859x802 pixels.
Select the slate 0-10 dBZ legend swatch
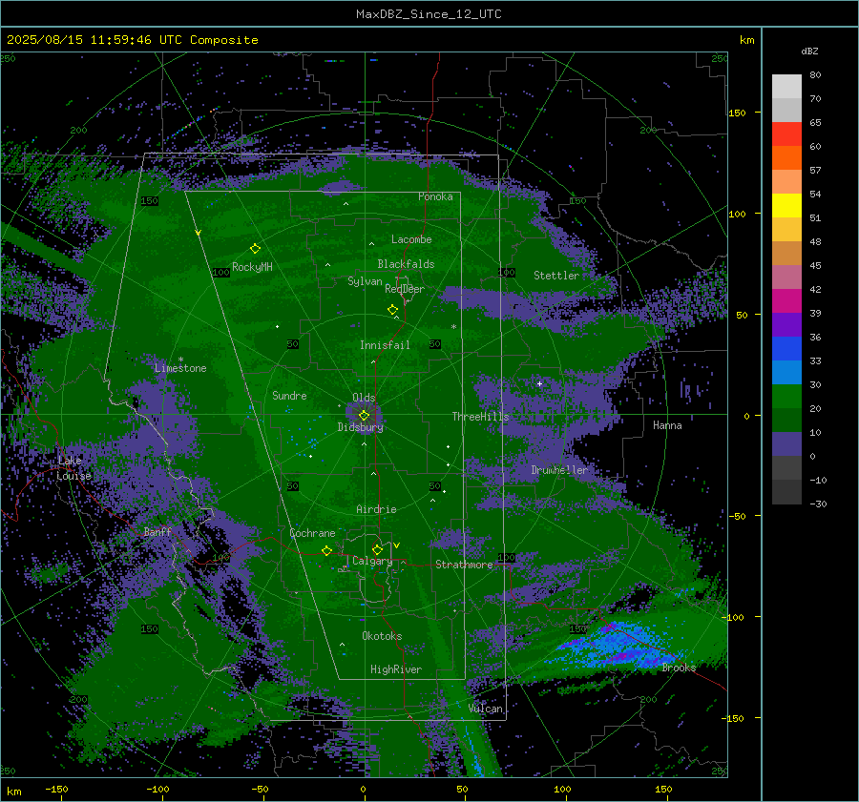coord(786,444)
